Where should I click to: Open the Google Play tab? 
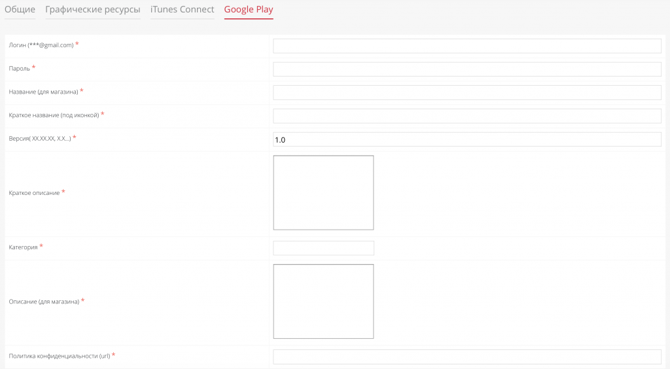coord(249,9)
